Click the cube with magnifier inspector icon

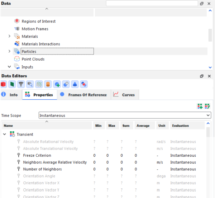click(30, 84)
